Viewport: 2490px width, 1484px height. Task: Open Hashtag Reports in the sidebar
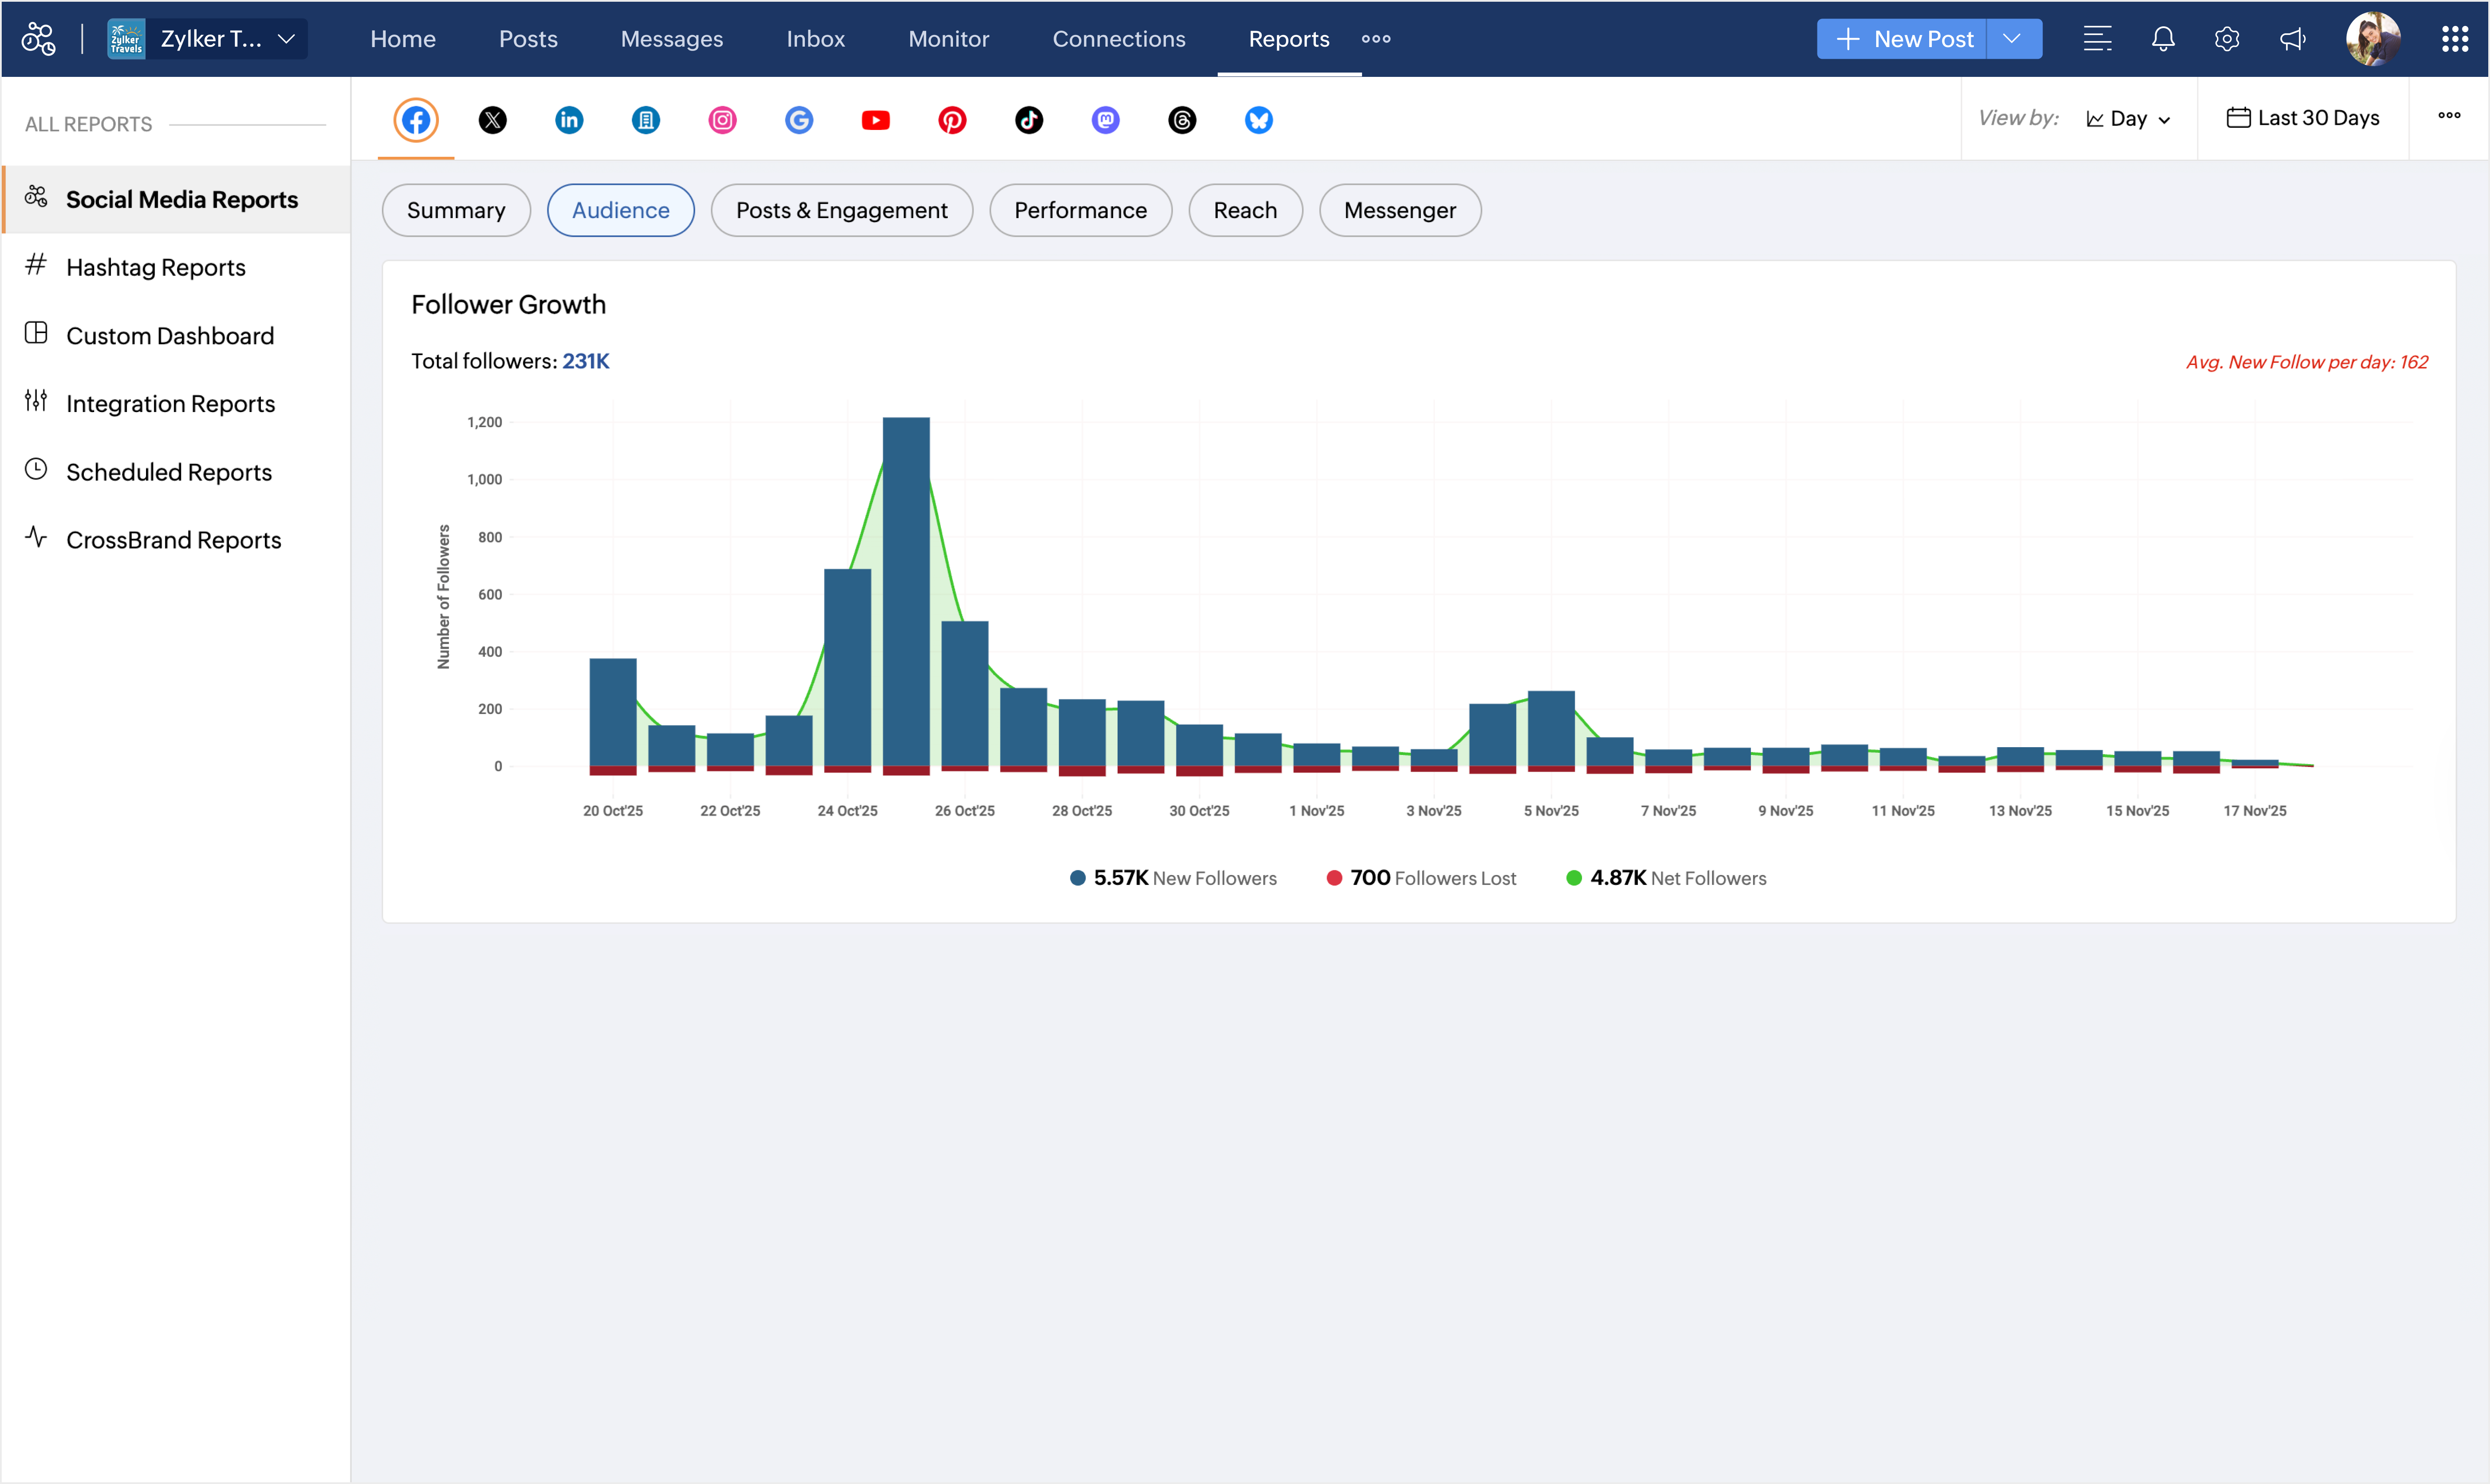tap(155, 267)
